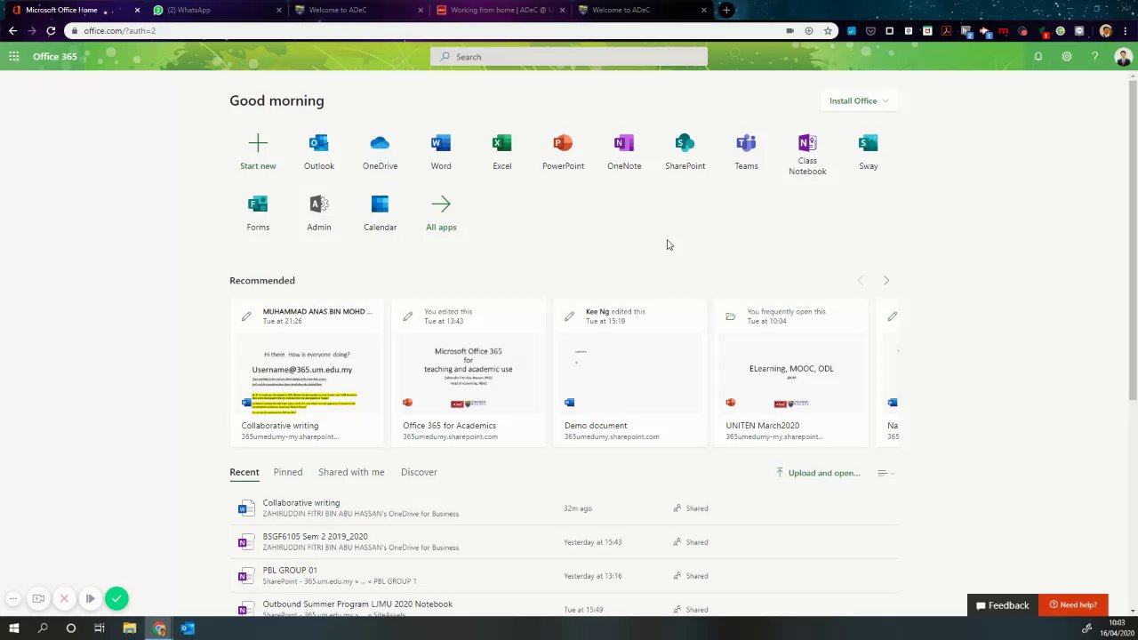Image resolution: width=1138 pixels, height=640 pixels.
Task: Open SharePoint app
Action: 685,151
